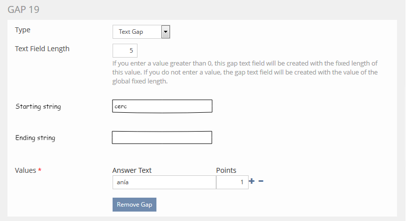Click the GAP 19 section heading
Screen dimensions: 406x221
24,10
